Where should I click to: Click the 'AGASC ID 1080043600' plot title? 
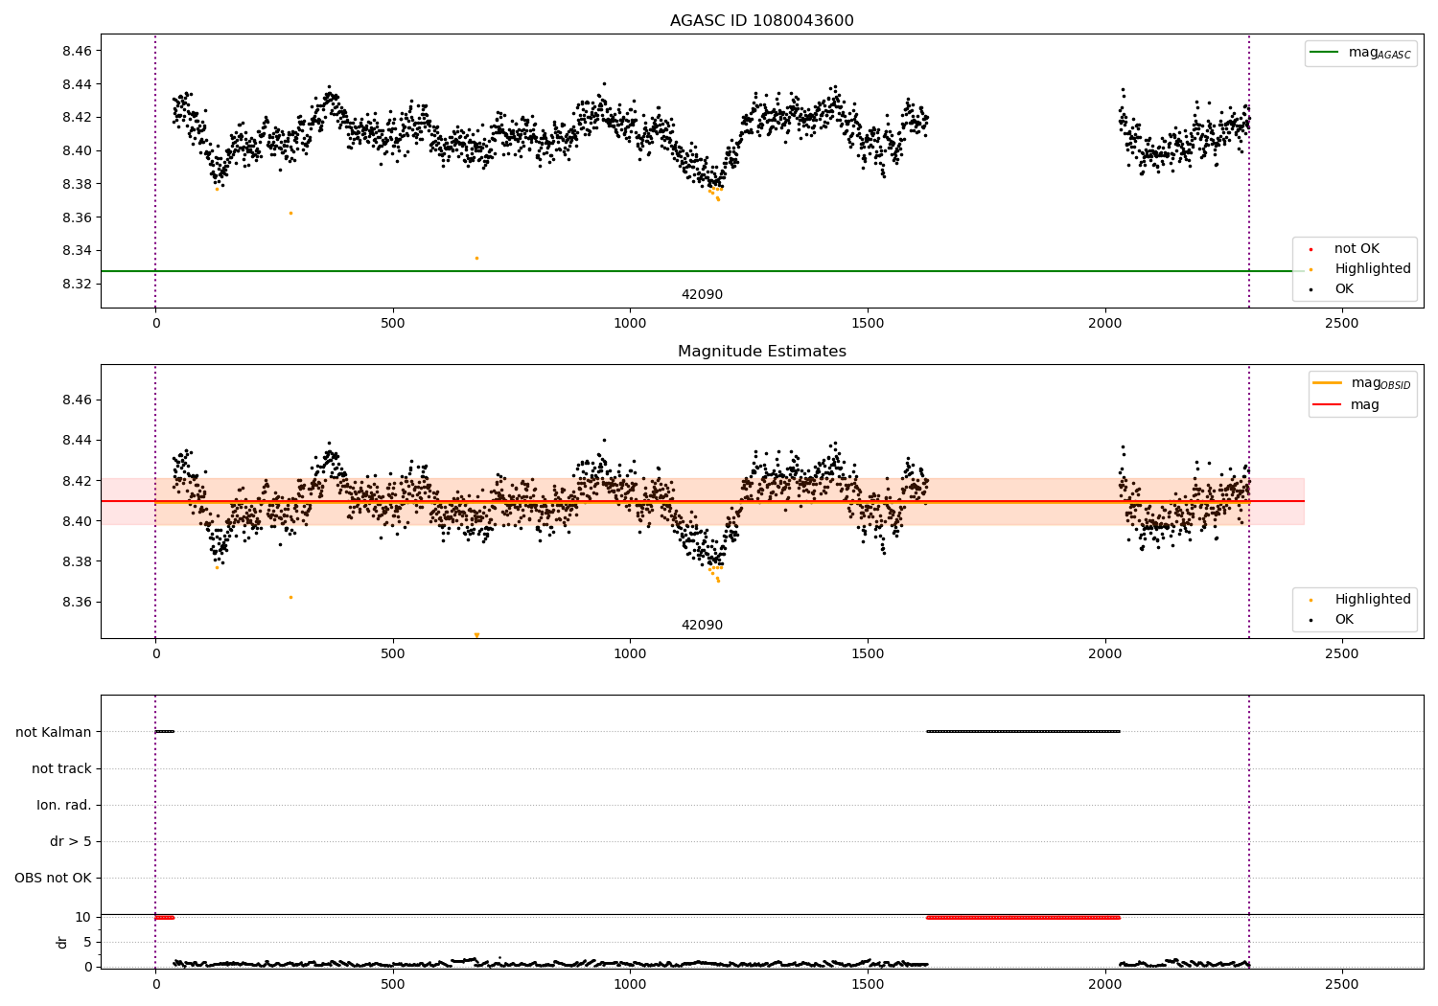click(761, 21)
